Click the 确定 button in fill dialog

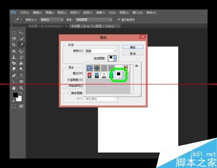pos(133,47)
